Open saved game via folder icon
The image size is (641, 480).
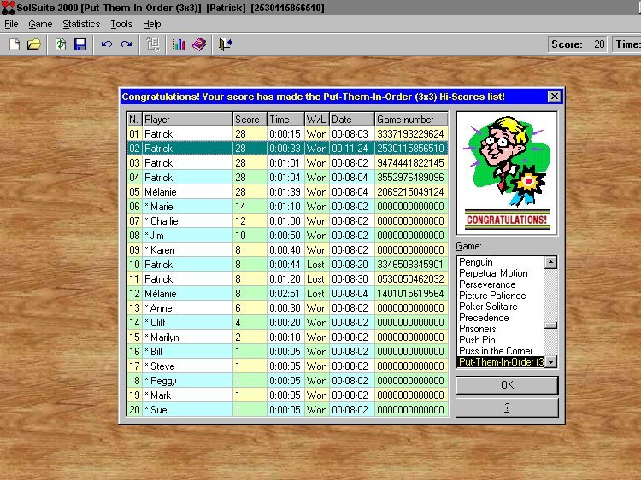pos(34,44)
